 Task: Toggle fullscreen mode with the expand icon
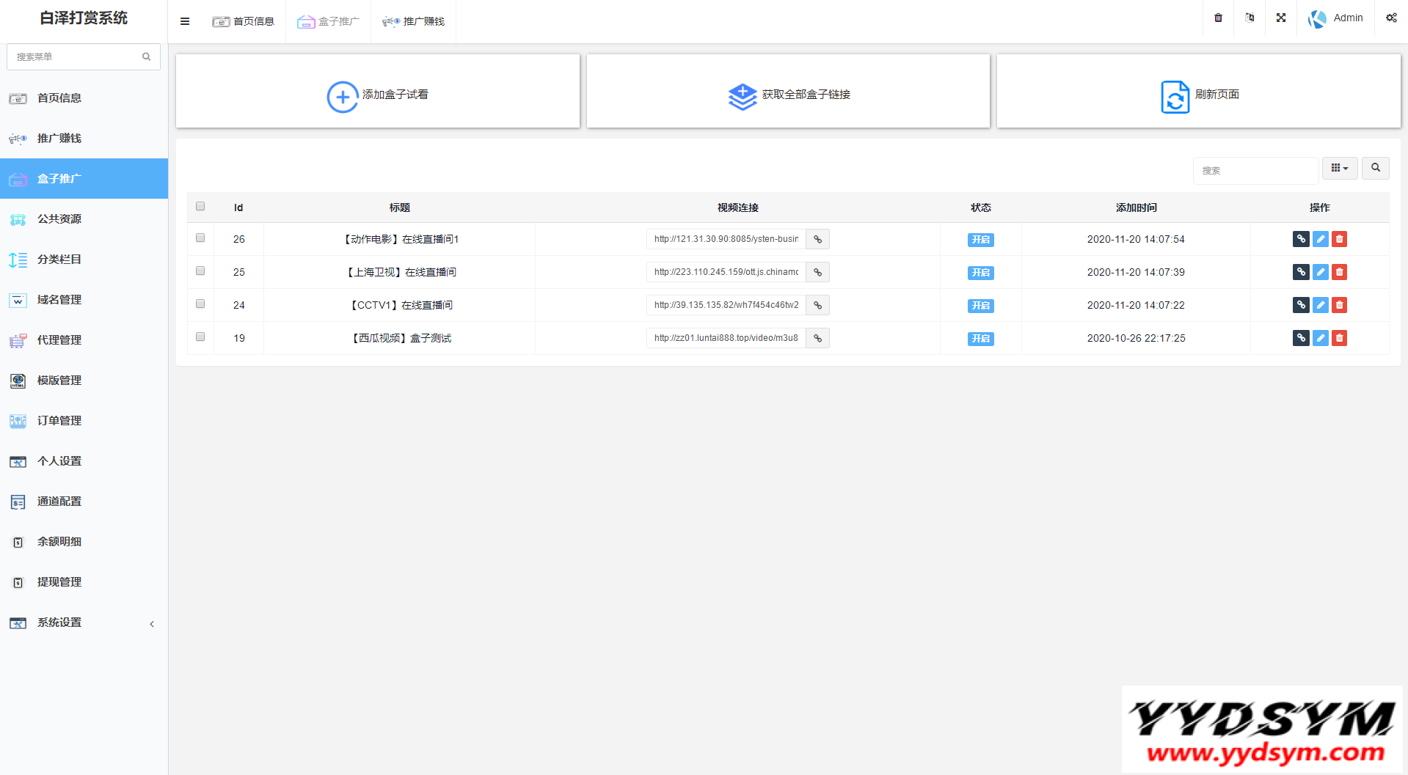click(1281, 18)
